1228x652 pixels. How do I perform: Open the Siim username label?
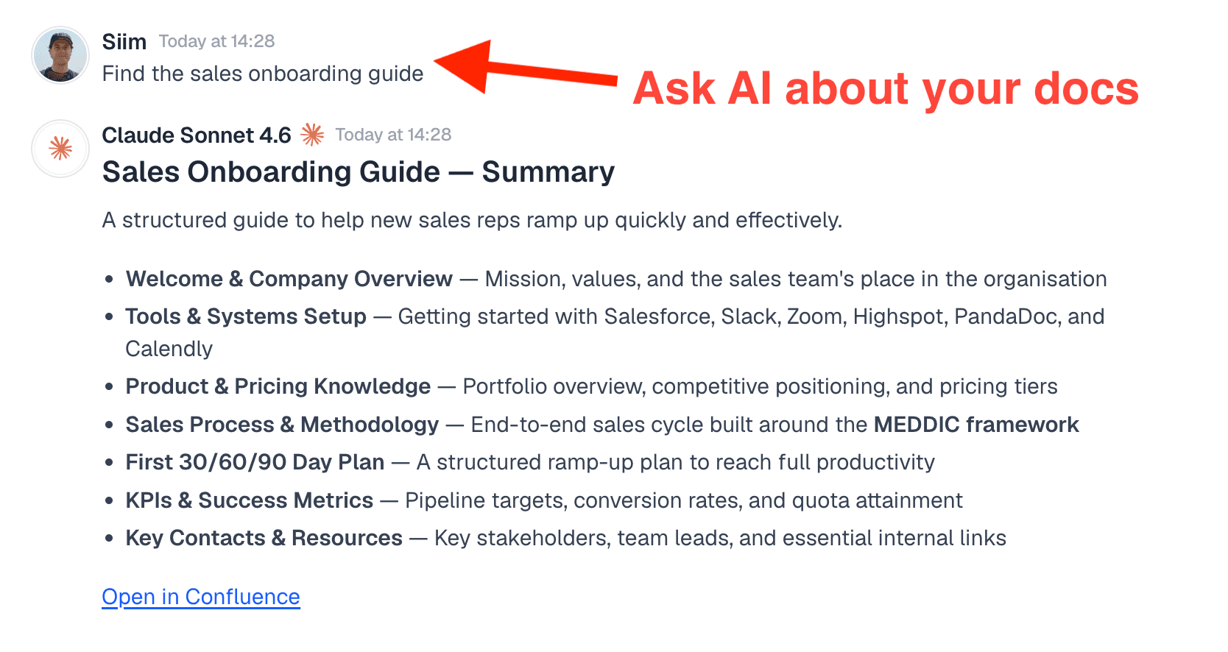(124, 42)
